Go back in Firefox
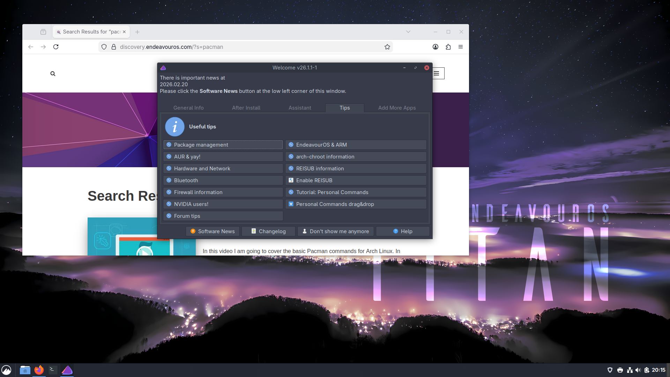 pyautogui.click(x=31, y=47)
